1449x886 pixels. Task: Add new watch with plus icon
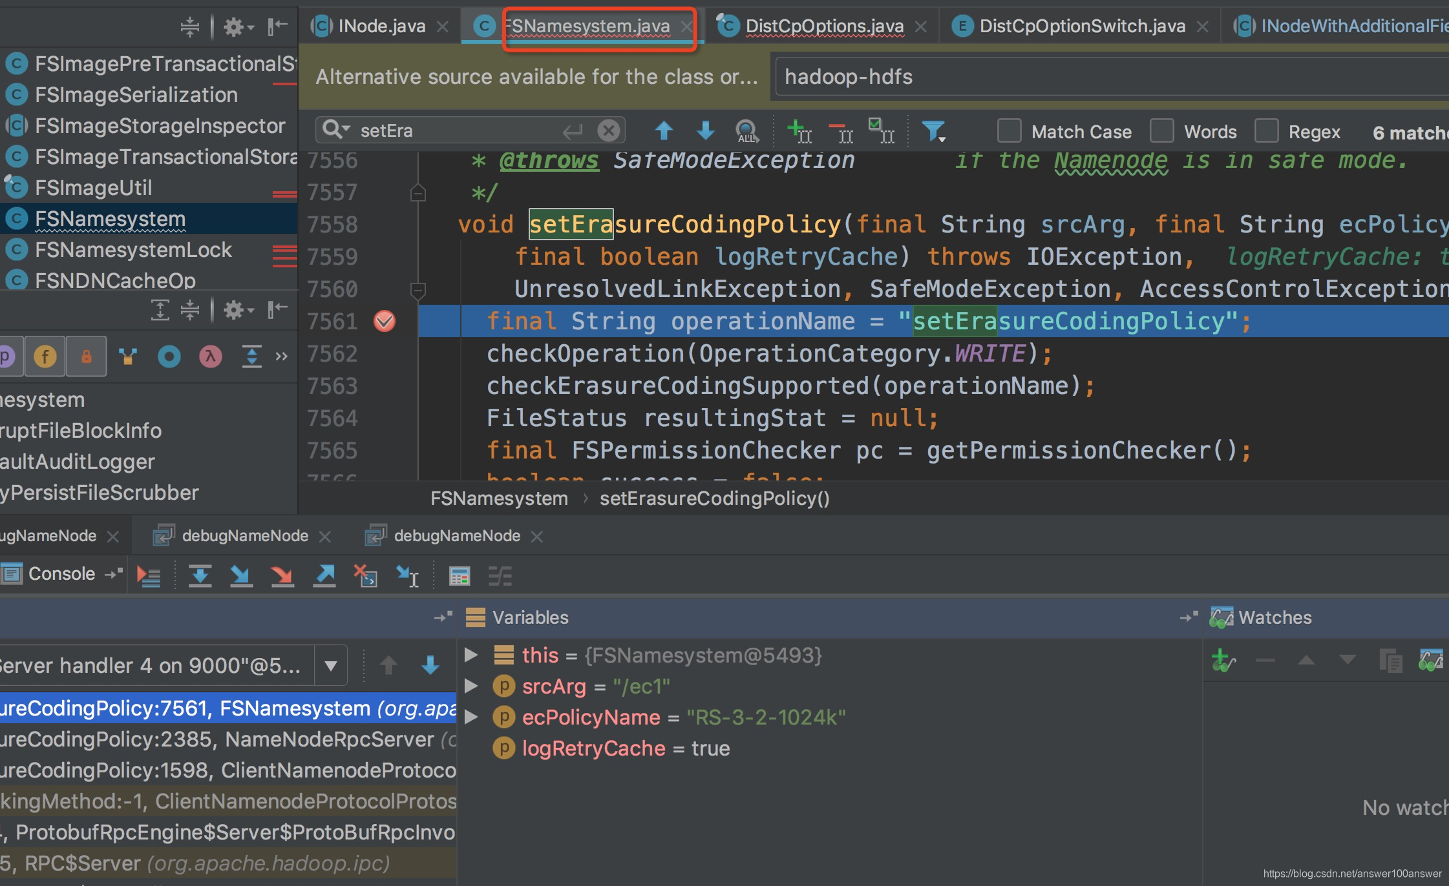(1223, 660)
